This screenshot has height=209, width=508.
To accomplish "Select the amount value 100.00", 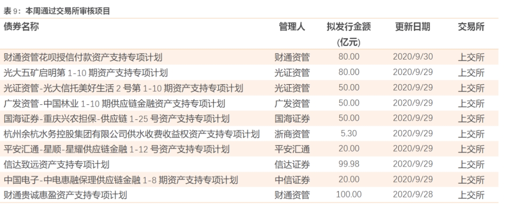I will [x=349, y=194].
